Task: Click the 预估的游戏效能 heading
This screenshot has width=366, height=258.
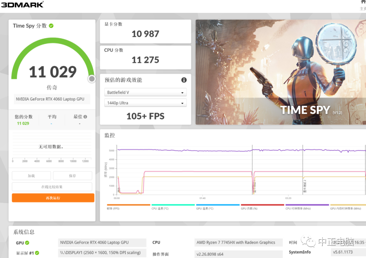Action: (x=123, y=80)
